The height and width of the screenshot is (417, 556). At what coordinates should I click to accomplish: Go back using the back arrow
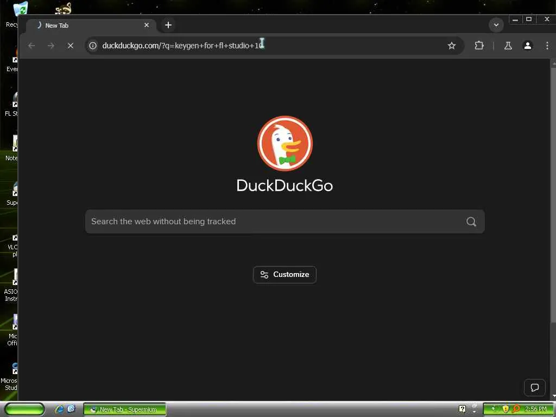tap(31, 46)
